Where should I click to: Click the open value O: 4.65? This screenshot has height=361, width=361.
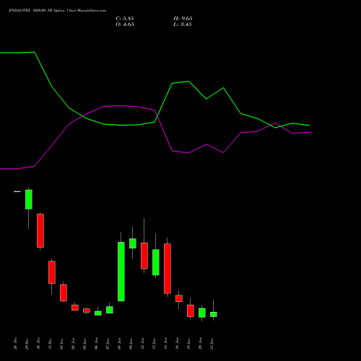[x=125, y=25]
